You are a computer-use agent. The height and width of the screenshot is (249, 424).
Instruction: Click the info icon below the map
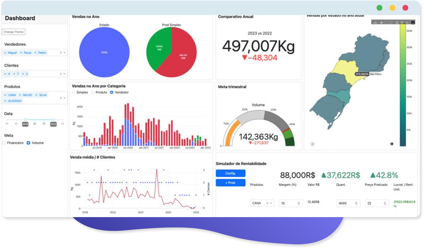pos(392,144)
